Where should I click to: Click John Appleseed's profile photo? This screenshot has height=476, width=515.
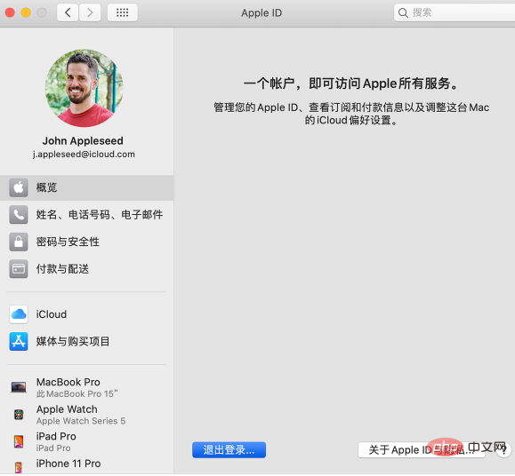tap(84, 88)
